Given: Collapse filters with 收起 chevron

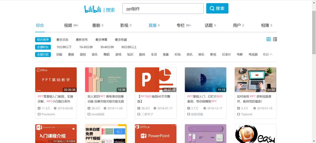Looking at the screenshot, I should click(x=268, y=55).
